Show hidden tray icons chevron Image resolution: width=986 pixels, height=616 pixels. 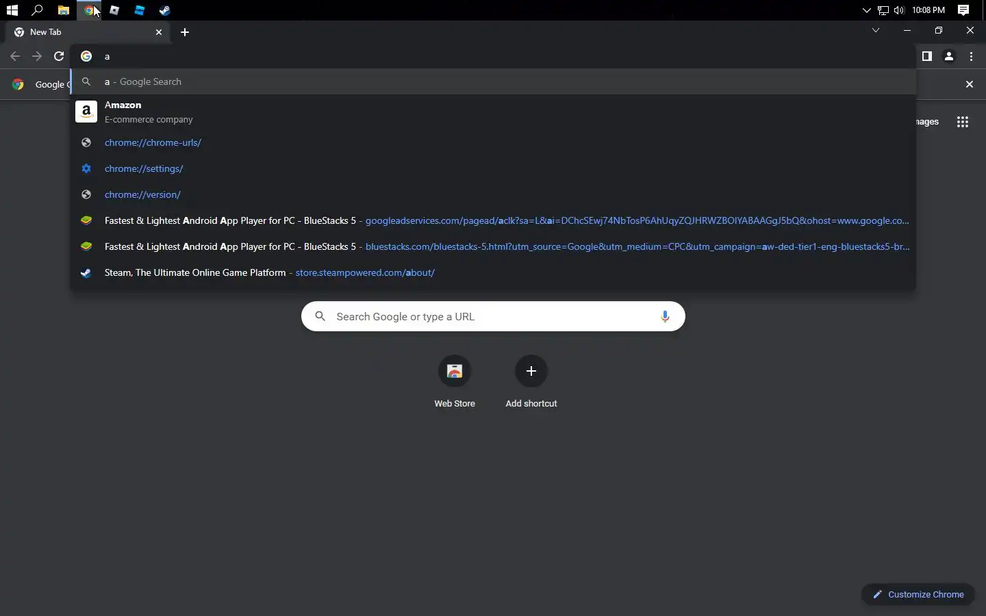click(866, 10)
